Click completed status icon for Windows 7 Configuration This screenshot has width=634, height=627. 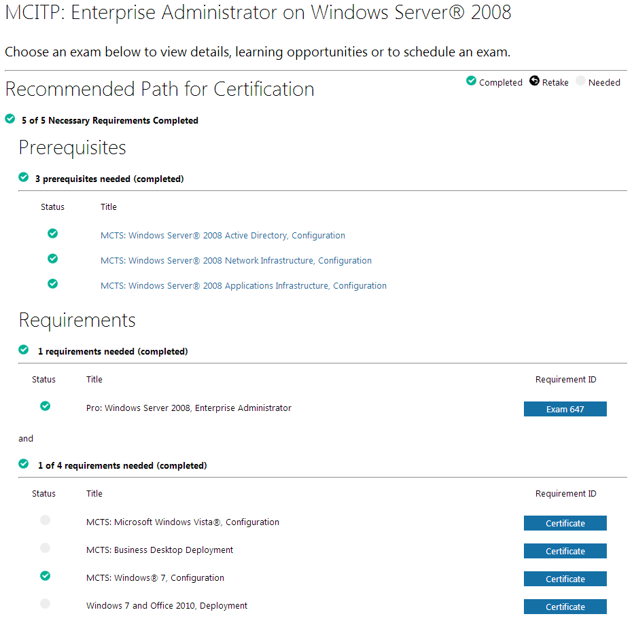[x=46, y=575]
